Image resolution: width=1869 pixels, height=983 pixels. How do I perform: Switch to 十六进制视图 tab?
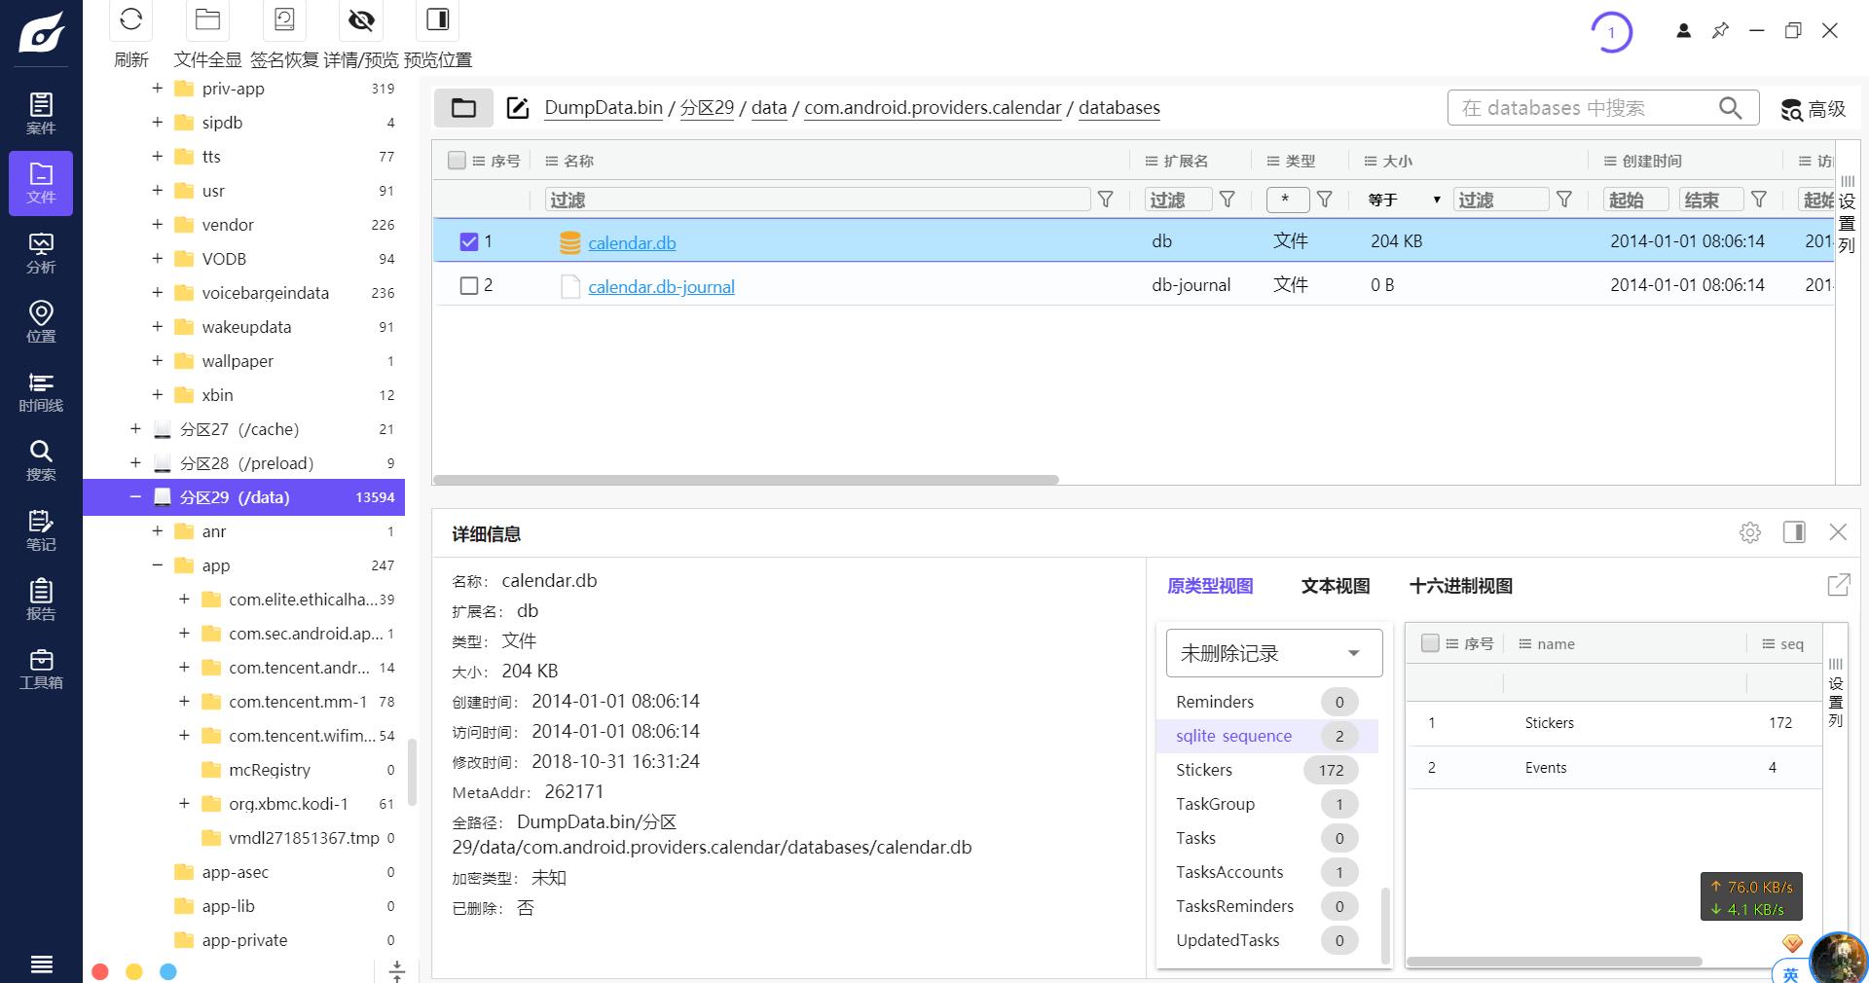coord(1461,586)
